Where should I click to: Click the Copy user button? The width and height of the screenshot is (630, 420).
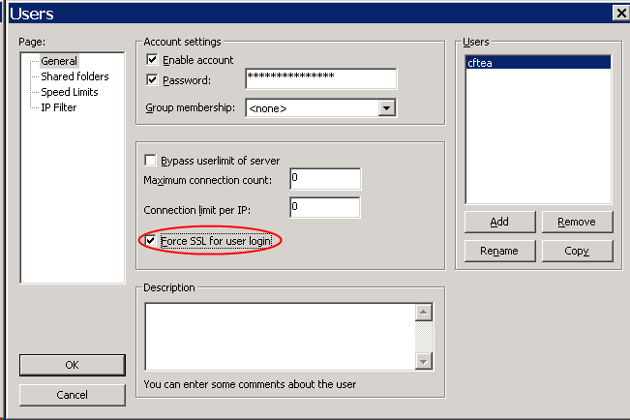coord(577,251)
